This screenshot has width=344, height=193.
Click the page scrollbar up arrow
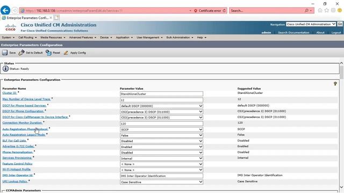click(342, 63)
